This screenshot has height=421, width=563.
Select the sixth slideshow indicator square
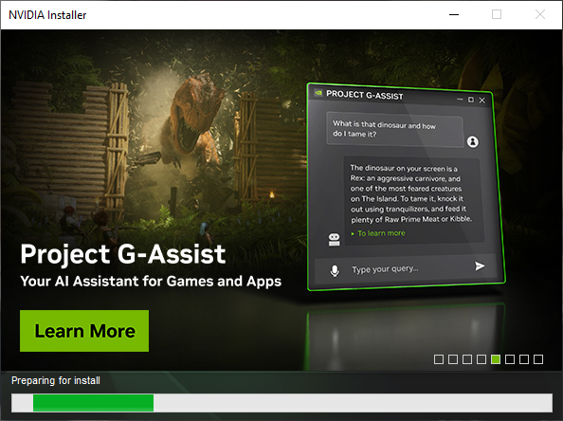click(510, 359)
